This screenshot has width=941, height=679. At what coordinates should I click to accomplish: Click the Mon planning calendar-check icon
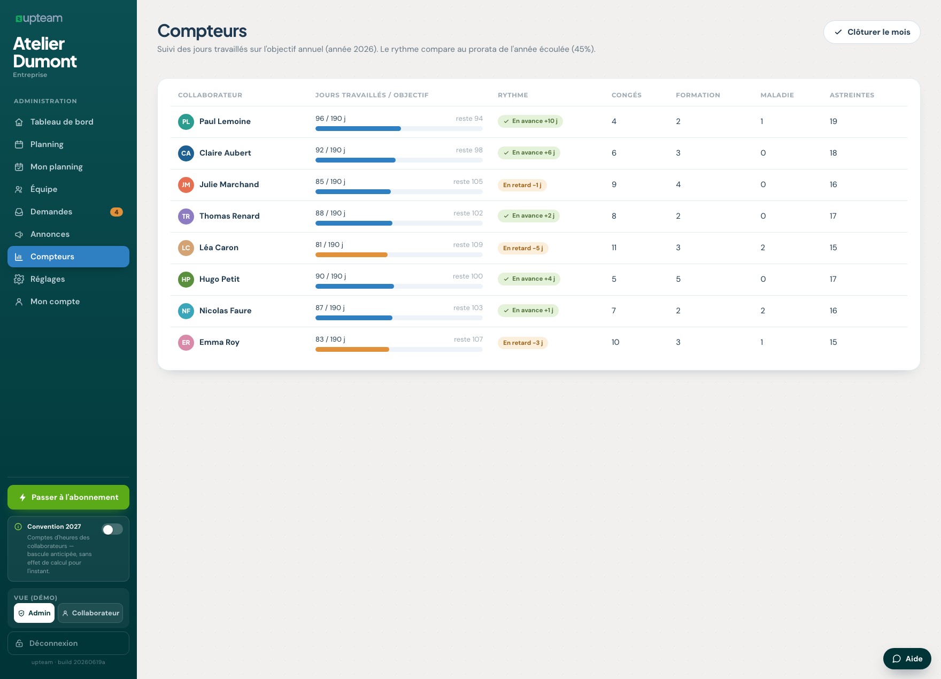pyautogui.click(x=19, y=167)
